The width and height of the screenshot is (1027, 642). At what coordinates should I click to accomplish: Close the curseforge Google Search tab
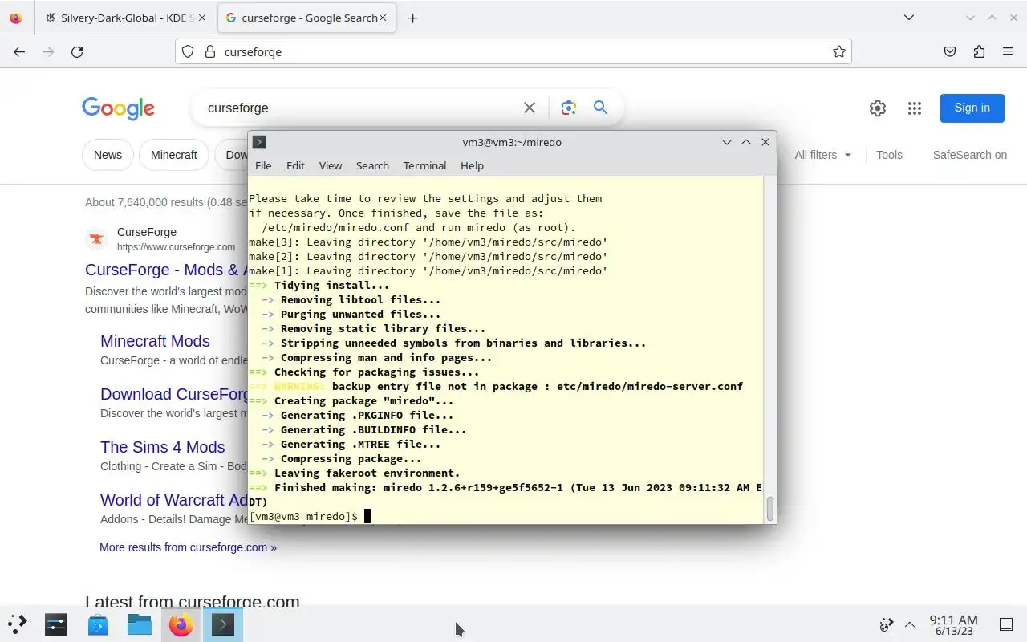(383, 18)
